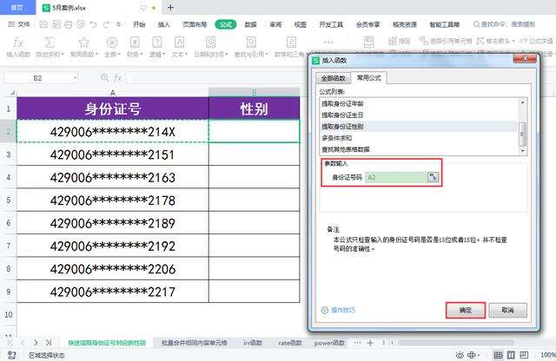The image size is (556, 361).
Task: Select 提取身份证生日 in formula list
Action: tap(344, 115)
